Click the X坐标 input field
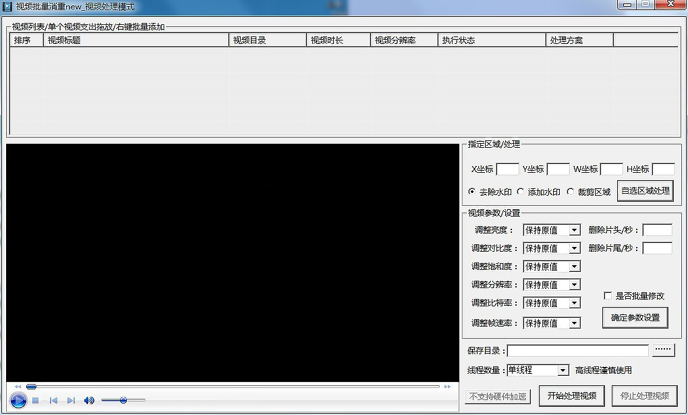 pyautogui.click(x=508, y=169)
